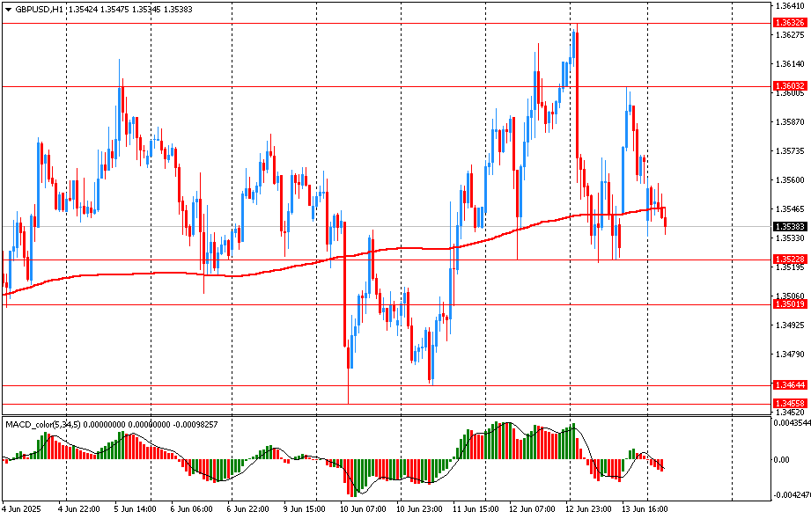Select the 1.36032 red price tag
The image size is (811, 519).
[790, 86]
